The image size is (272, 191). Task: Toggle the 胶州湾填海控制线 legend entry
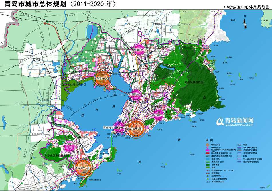[x=239, y=161]
